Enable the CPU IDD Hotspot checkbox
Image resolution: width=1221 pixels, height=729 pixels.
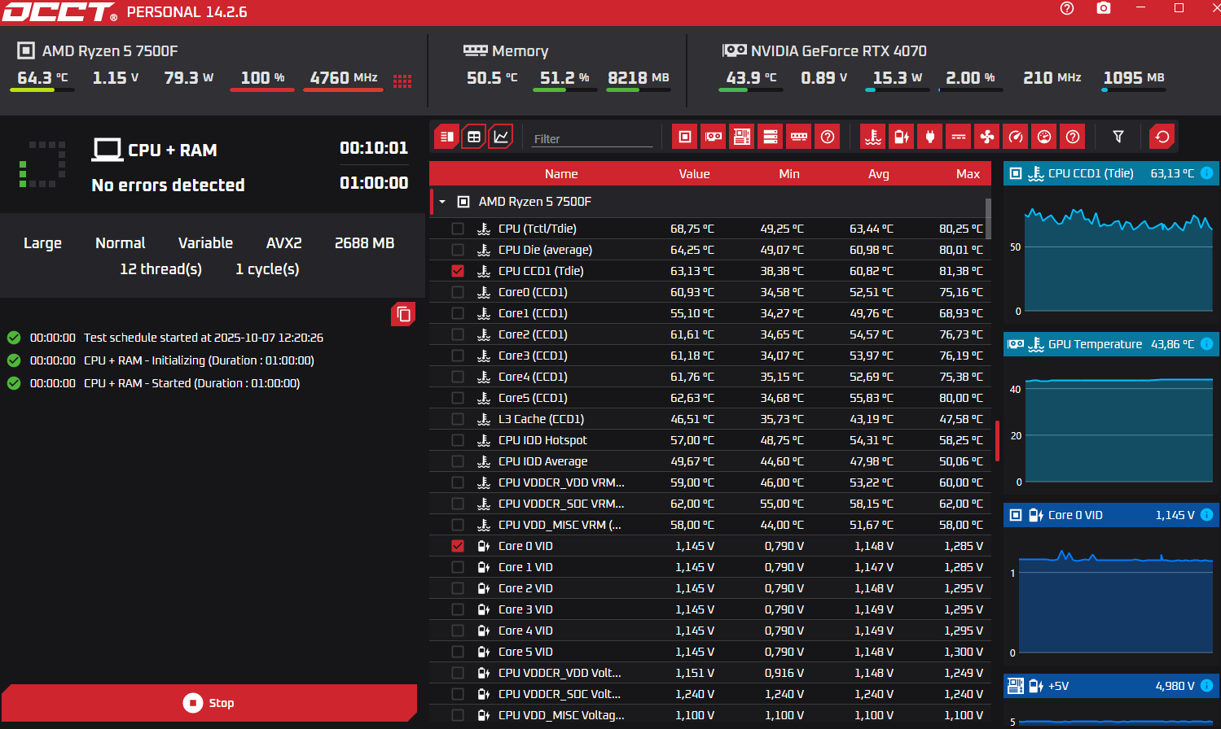[458, 440]
